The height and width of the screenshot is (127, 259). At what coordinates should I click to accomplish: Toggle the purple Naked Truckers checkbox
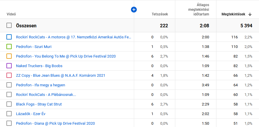[9, 66]
